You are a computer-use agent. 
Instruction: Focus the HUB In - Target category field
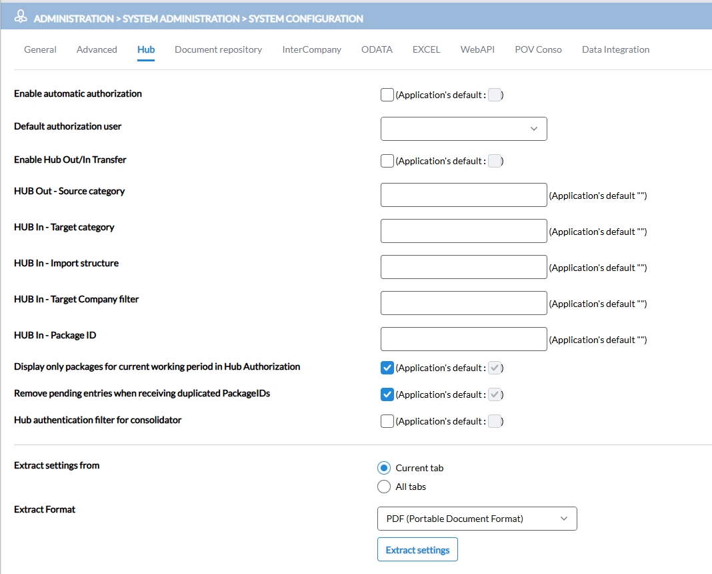click(x=463, y=231)
